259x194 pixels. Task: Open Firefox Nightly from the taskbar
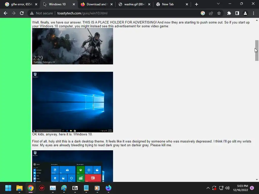point(108,188)
